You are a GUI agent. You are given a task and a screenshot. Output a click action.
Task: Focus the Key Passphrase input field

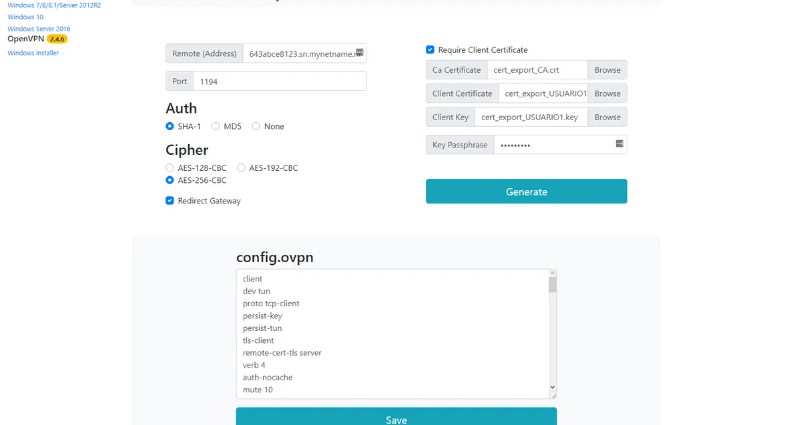tap(560, 145)
